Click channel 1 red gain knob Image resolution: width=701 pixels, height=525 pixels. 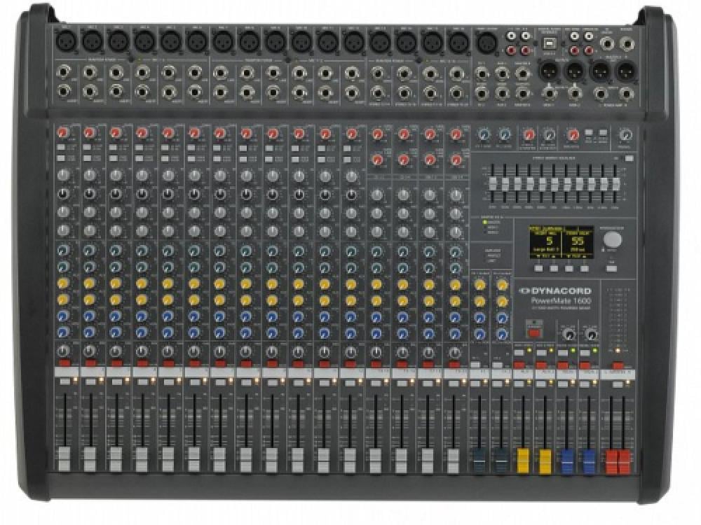[x=64, y=133]
